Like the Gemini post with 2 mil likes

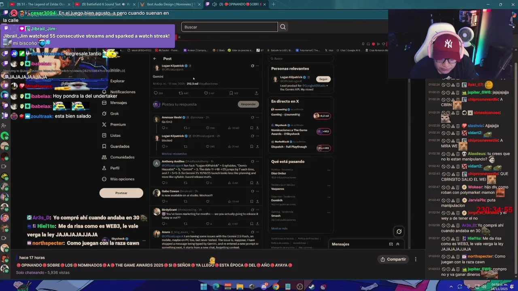coord(206,93)
